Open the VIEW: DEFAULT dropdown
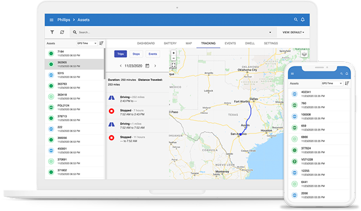 pyautogui.click(x=293, y=32)
